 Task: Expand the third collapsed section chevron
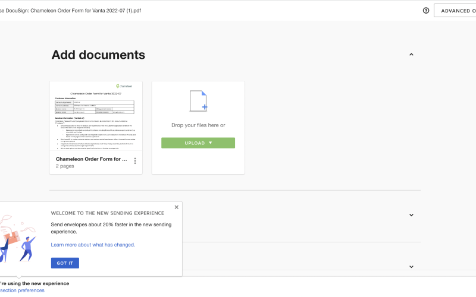[411, 267]
